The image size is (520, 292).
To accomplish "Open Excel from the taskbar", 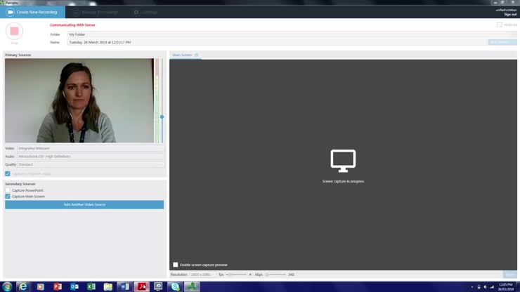I will (91, 286).
